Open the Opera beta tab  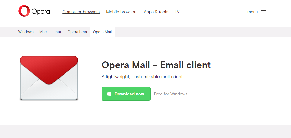tap(77, 32)
